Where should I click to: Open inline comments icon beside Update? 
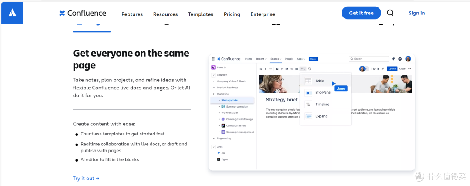pos(374,69)
